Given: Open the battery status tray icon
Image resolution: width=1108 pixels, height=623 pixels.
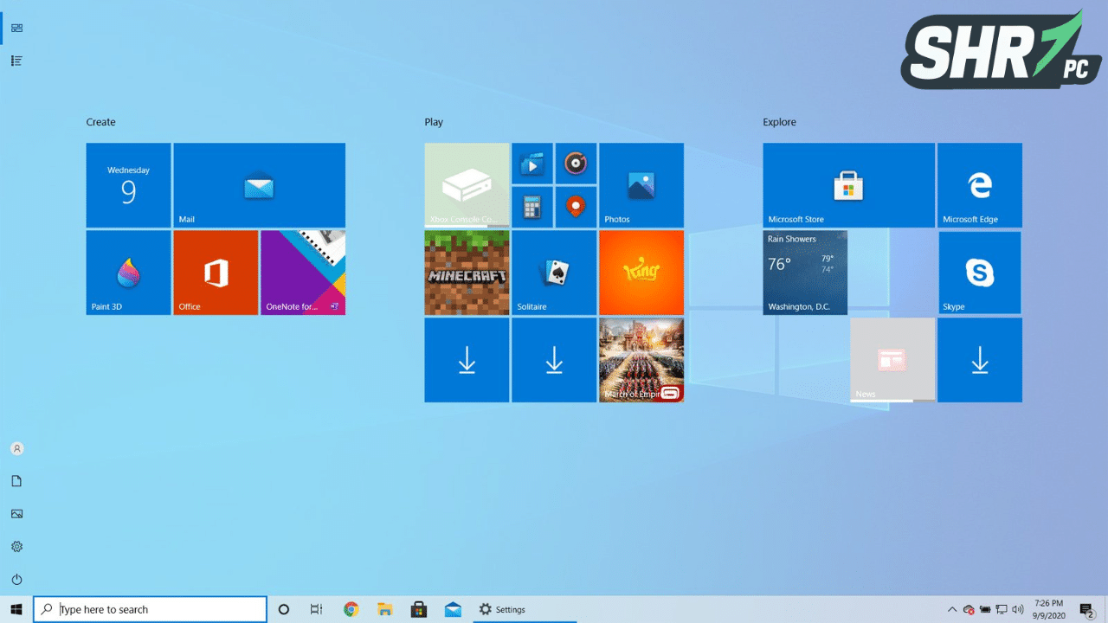Looking at the screenshot, I should click(985, 609).
